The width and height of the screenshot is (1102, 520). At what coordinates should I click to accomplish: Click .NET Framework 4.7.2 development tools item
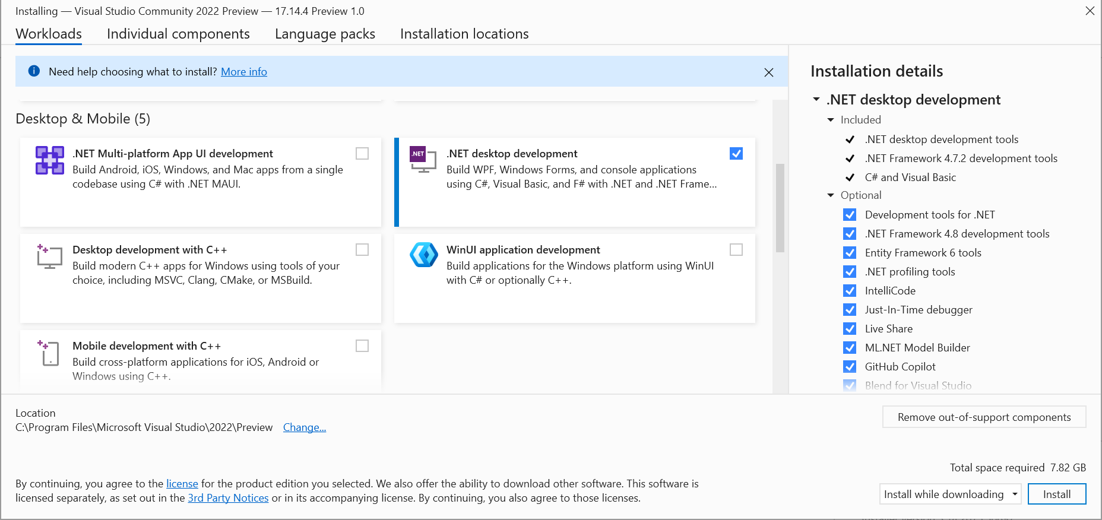(961, 158)
